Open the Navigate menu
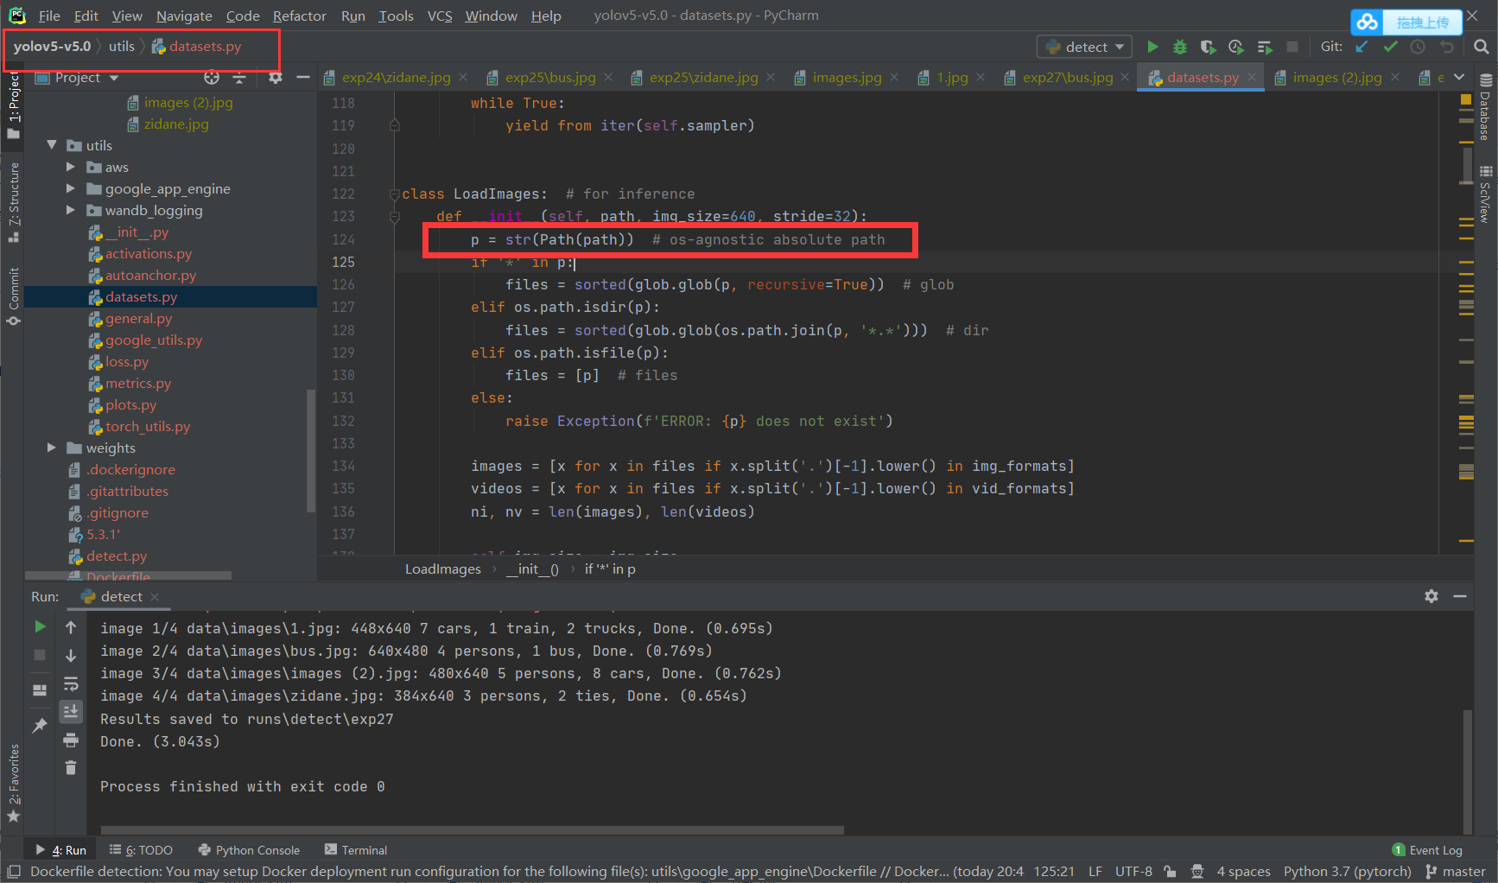 (184, 16)
